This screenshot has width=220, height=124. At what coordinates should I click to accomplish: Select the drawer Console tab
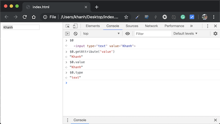coord(80,120)
